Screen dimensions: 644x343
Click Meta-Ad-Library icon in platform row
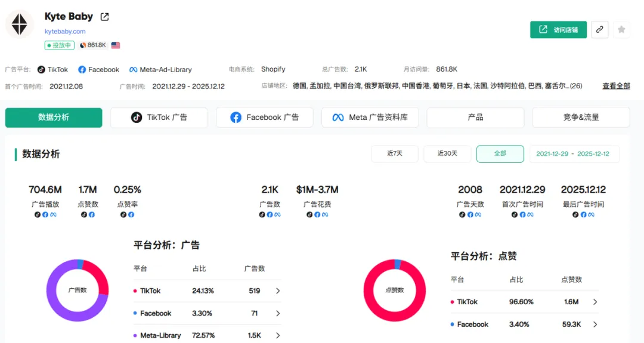133,70
